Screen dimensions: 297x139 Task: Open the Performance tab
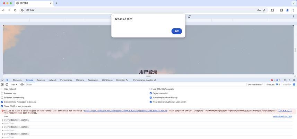coord(66,80)
